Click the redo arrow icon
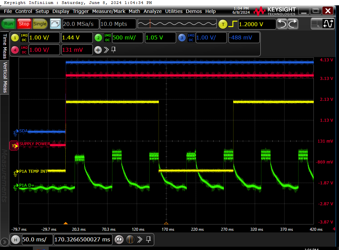Screen dimensions: 339x250 coord(293,24)
